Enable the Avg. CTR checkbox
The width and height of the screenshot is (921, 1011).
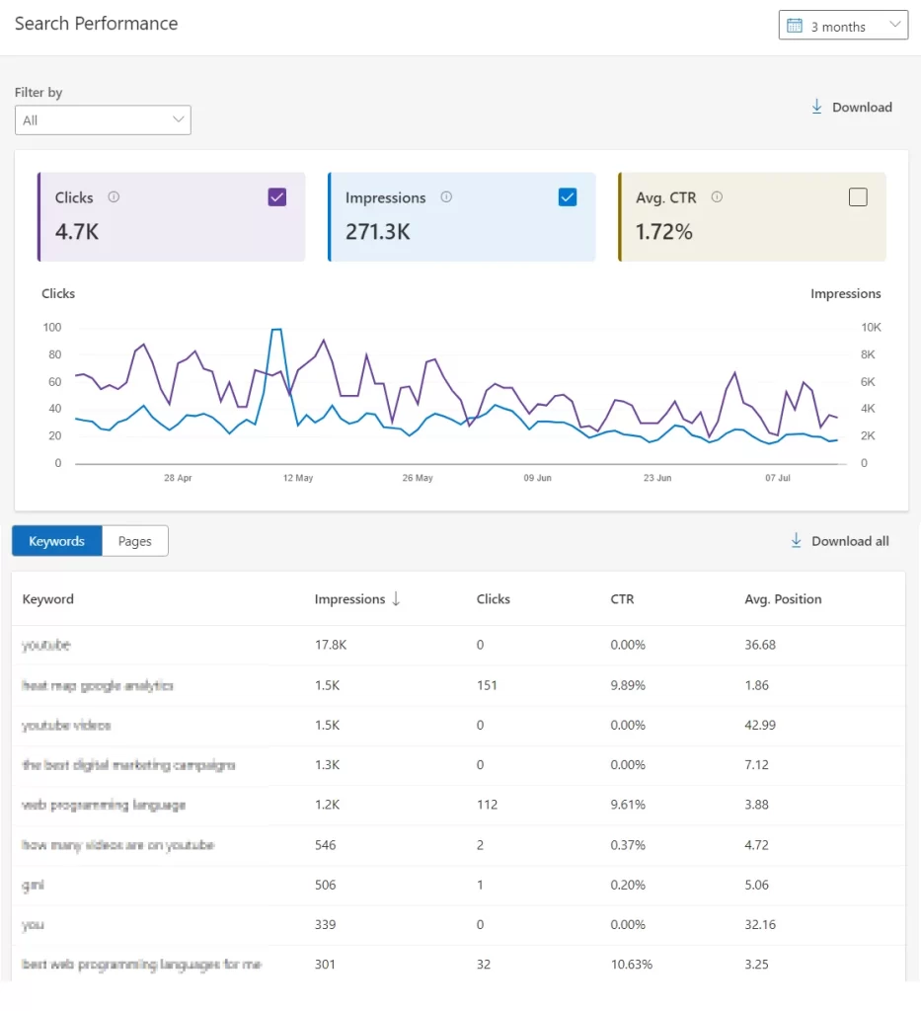tap(858, 197)
